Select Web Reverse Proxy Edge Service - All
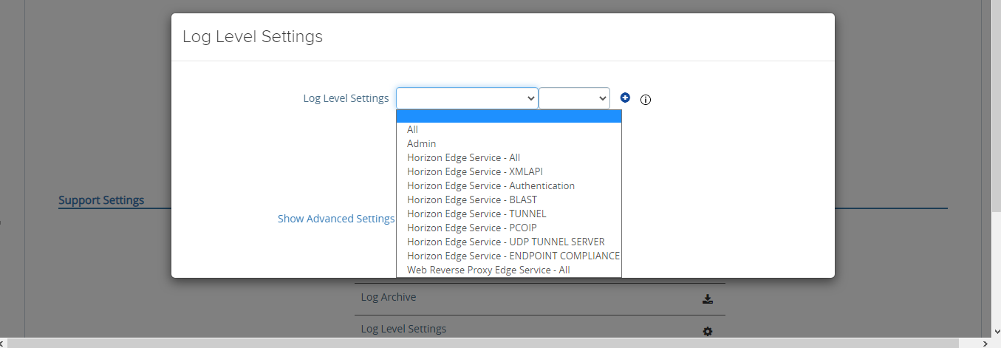1001x348 pixels. pos(509,270)
